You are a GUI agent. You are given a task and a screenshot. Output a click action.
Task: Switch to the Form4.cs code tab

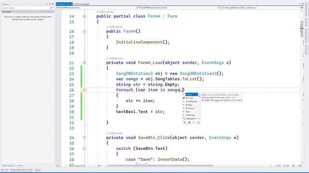(x=61, y=4)
